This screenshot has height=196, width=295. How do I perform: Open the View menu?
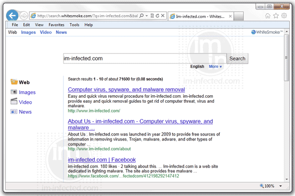coord(39,25)
